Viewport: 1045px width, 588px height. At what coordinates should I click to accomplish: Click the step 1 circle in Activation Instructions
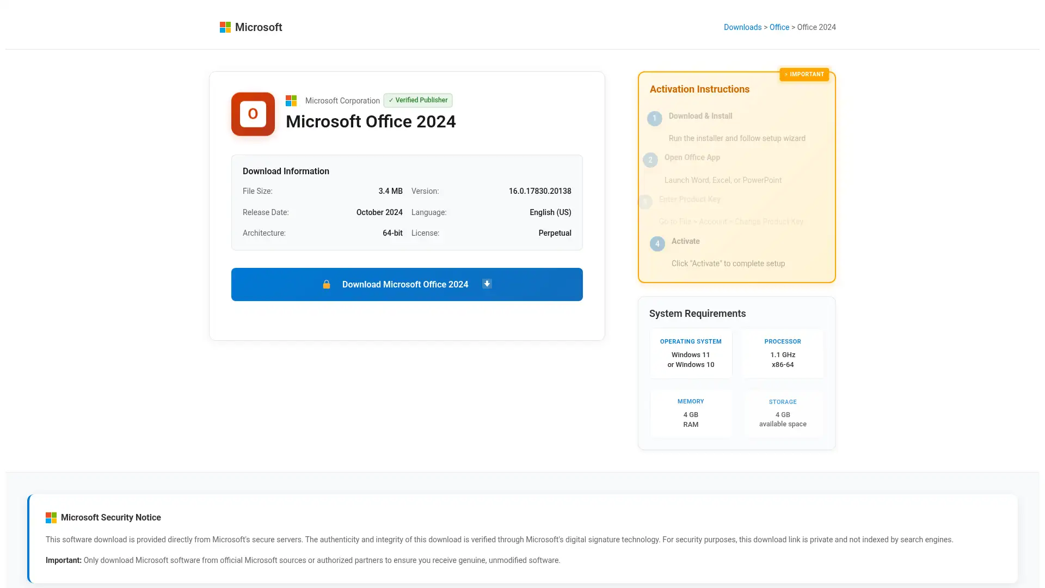point(654,118)
